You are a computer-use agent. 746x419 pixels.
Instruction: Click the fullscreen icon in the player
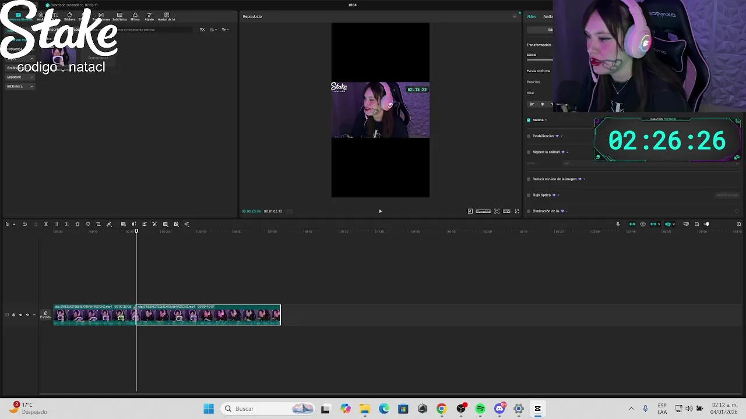[x=517, y=211]
